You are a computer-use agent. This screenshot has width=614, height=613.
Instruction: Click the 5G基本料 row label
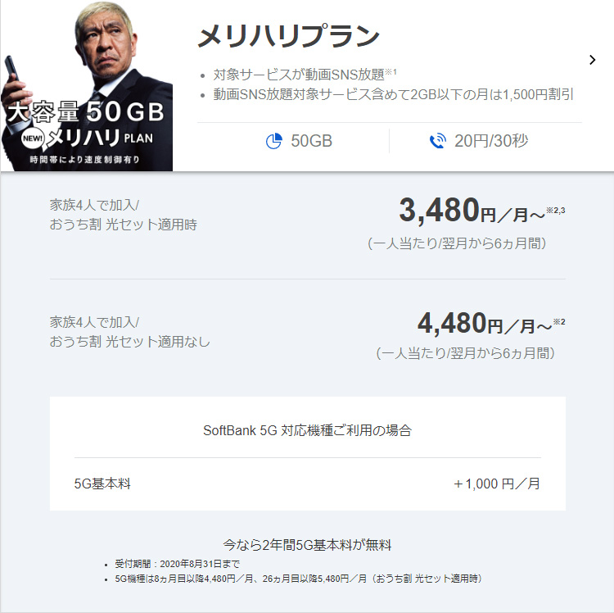coord(102,484)
